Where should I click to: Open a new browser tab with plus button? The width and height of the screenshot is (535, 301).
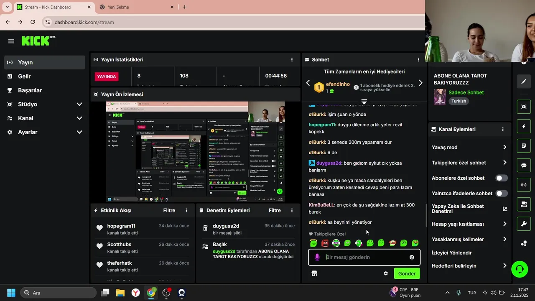[185, 7]
